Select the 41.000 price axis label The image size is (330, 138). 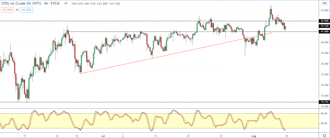(324, 32)
